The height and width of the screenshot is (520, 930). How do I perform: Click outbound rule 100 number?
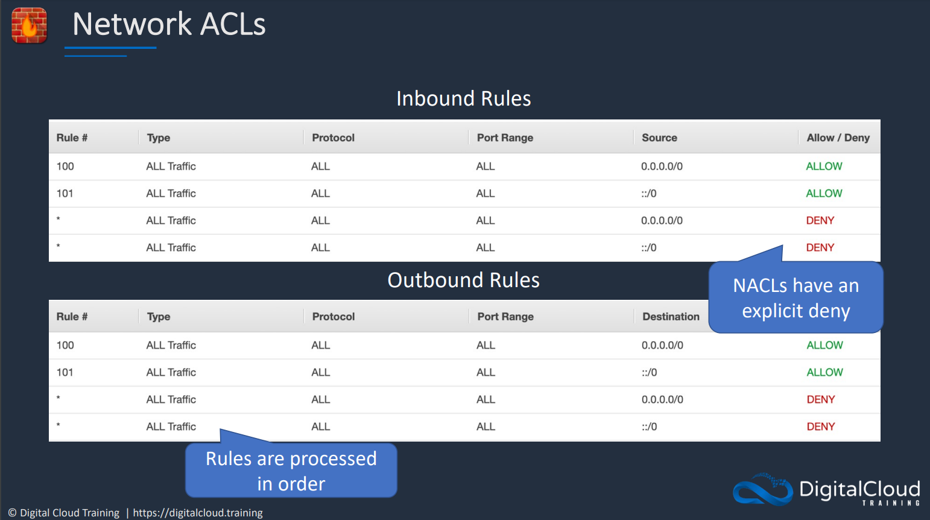point(65,346)
